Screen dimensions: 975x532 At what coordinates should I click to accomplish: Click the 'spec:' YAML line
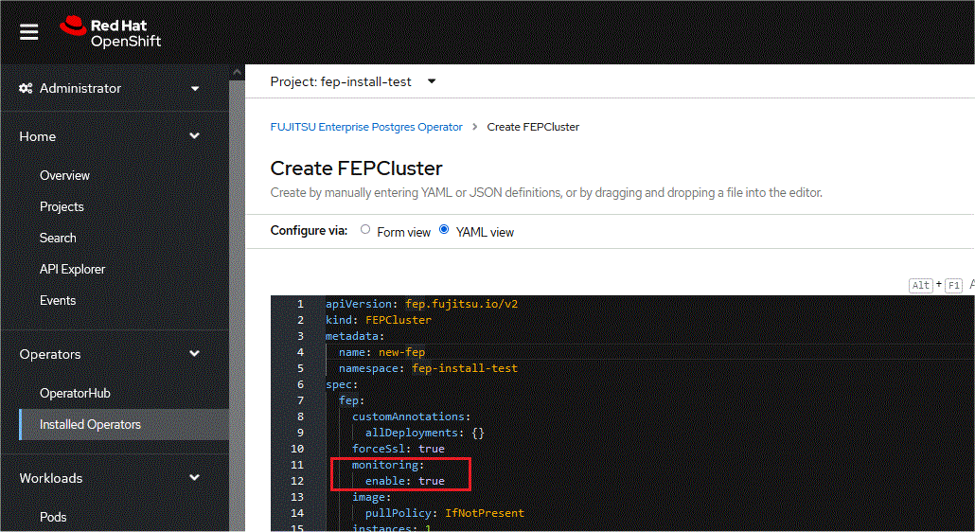[x=342, y=384]
